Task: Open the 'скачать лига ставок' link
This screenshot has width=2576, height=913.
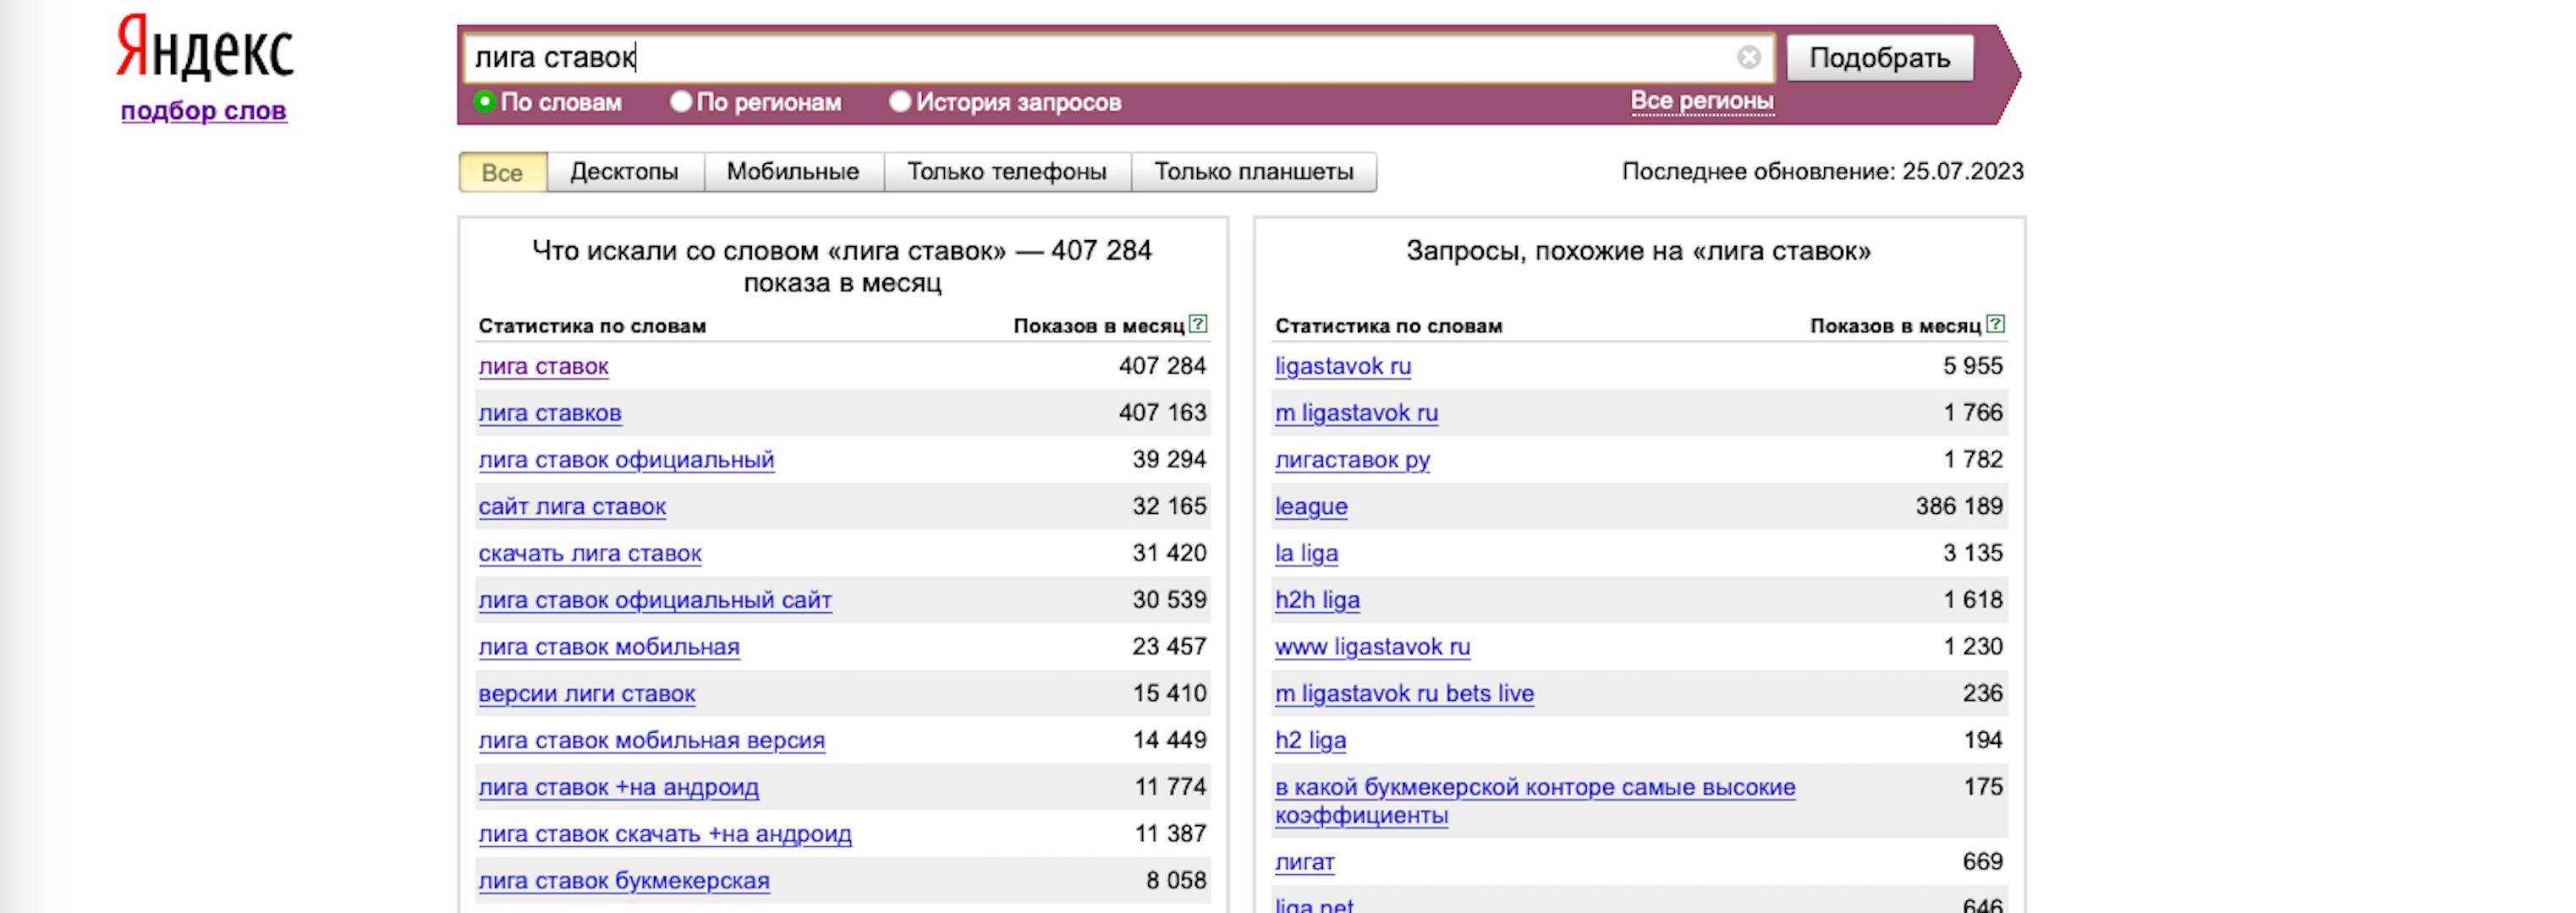Action: (x=590, y=554)
